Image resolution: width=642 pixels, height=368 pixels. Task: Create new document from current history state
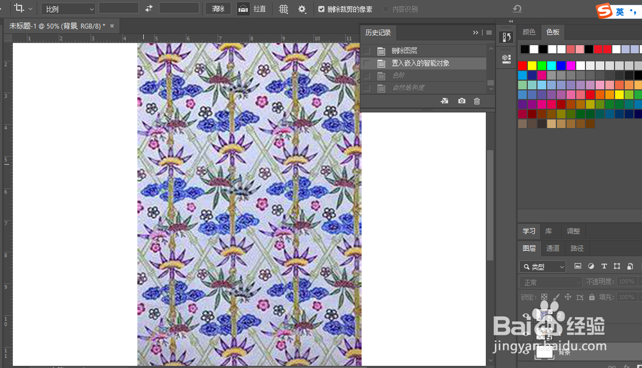click(445, 101)
